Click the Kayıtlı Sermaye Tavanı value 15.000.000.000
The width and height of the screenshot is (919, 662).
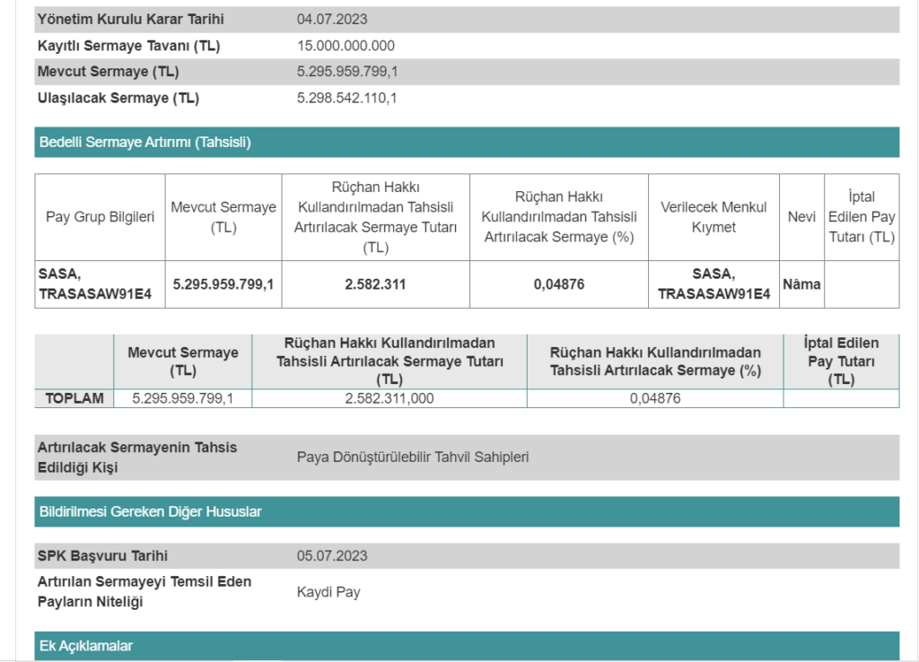[346, 46]
